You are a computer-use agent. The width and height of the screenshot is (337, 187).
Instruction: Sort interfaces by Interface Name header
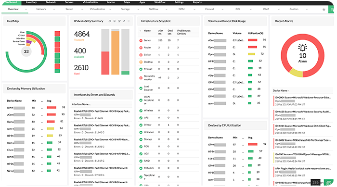pos(80,104)
